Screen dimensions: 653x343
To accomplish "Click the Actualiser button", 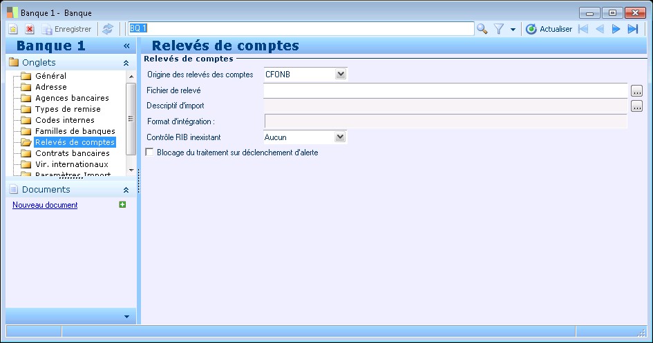I will click(x=549, y=29).
